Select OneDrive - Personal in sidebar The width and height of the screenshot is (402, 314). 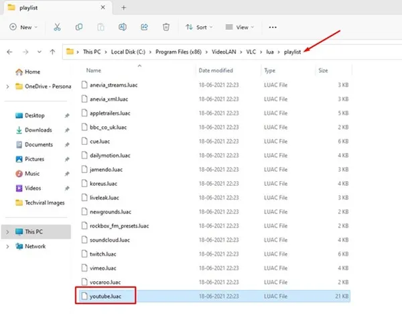point(44,87)
